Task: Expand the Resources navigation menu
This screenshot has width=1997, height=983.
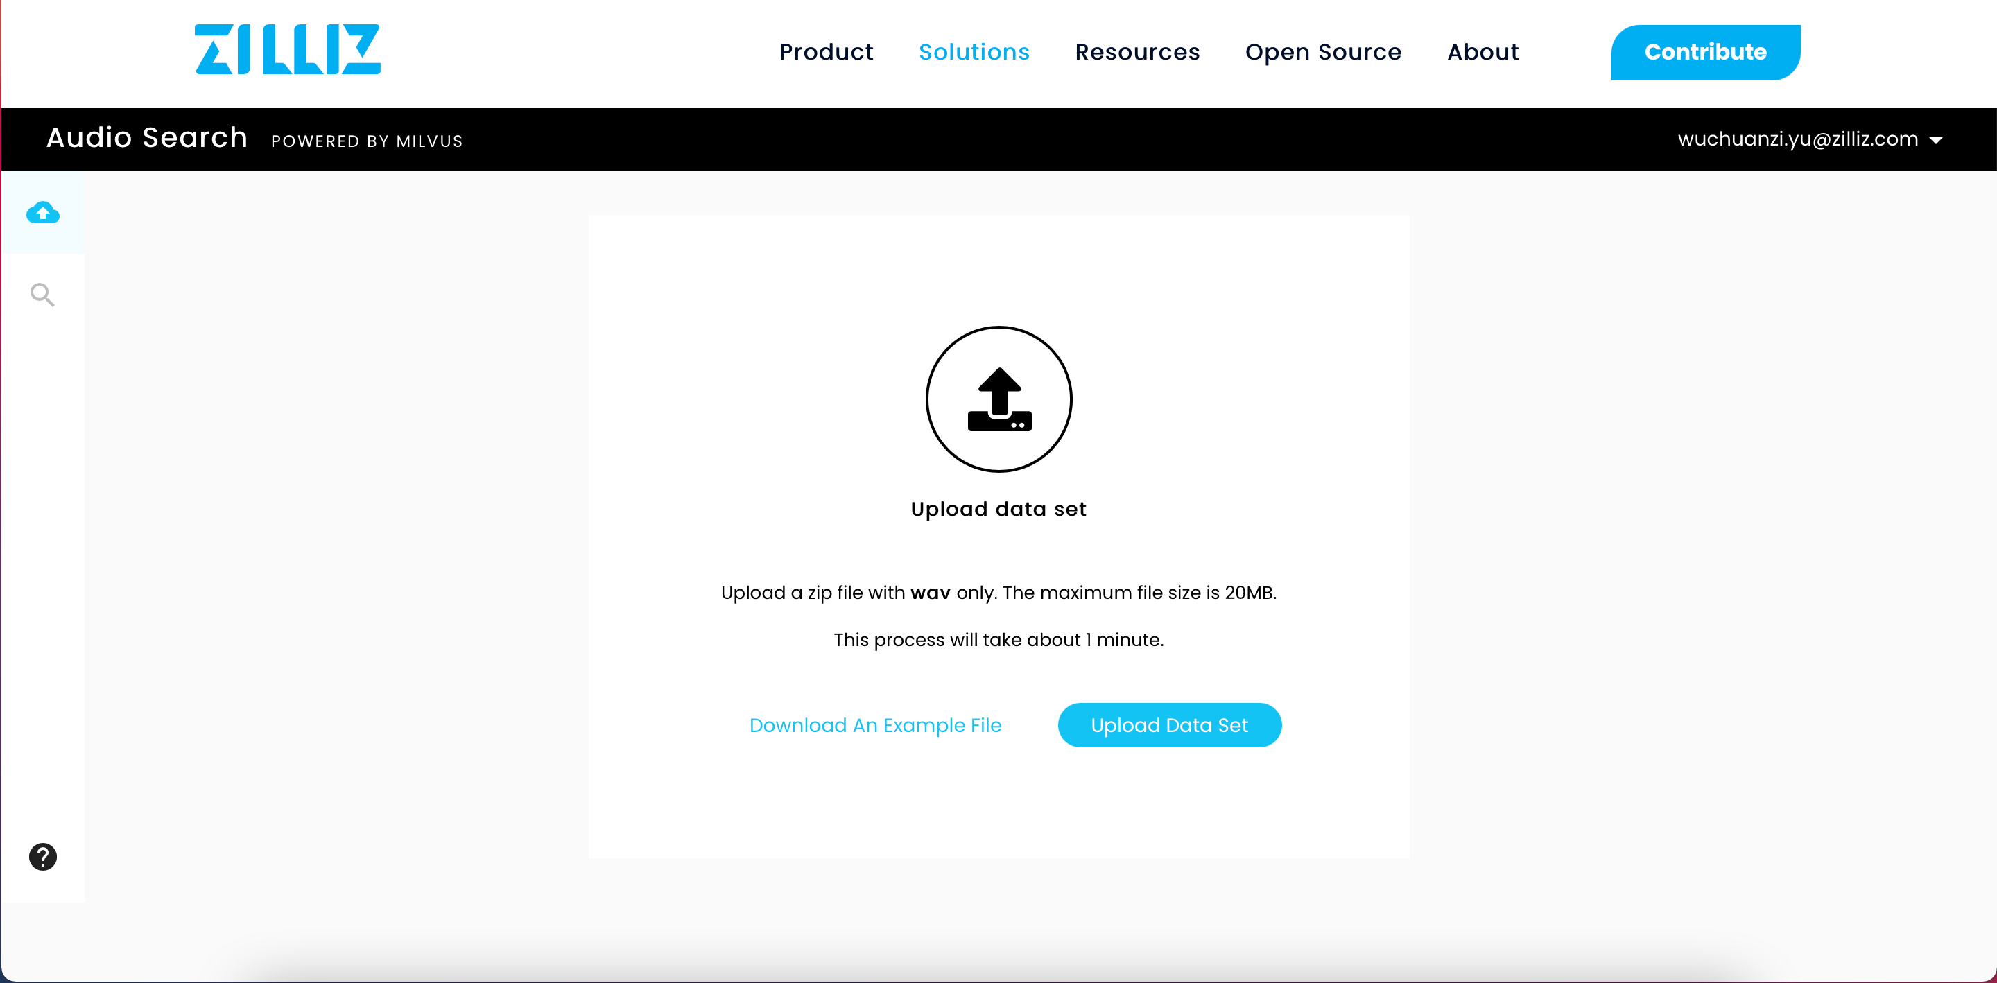Action: [1137, 52]
